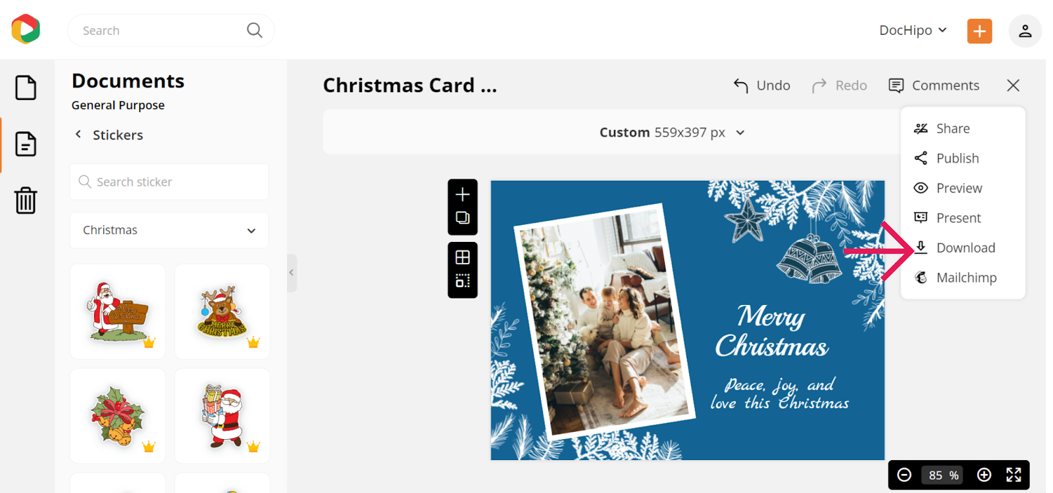Click the orange plus create button
Viewport: 1053px width, 493px height.
pos(979,31)
